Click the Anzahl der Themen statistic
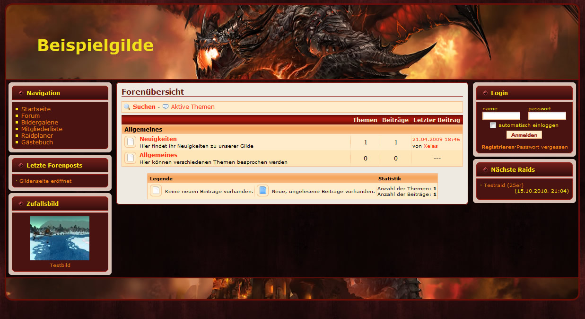Screen dimensions: 585x319 pos(407,188)
